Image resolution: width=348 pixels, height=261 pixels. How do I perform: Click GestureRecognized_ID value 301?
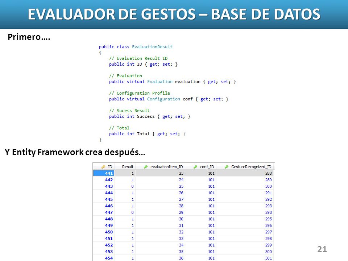click(268, 258)
